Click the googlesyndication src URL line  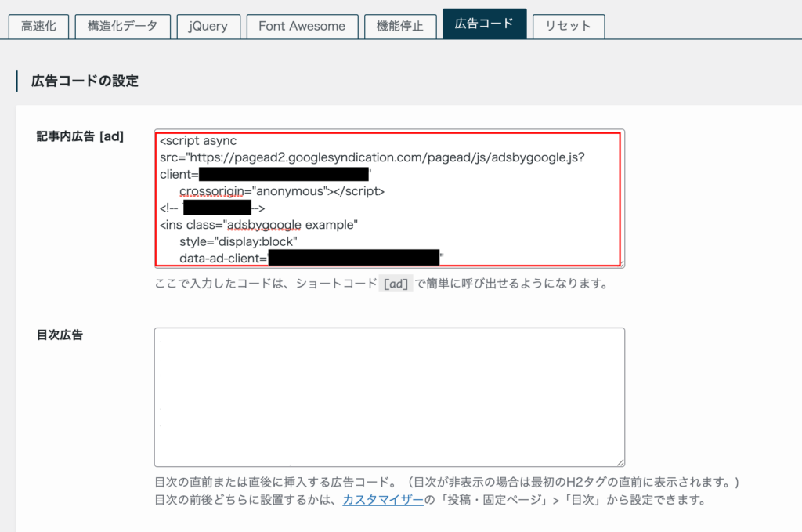(x=372, y=157)
